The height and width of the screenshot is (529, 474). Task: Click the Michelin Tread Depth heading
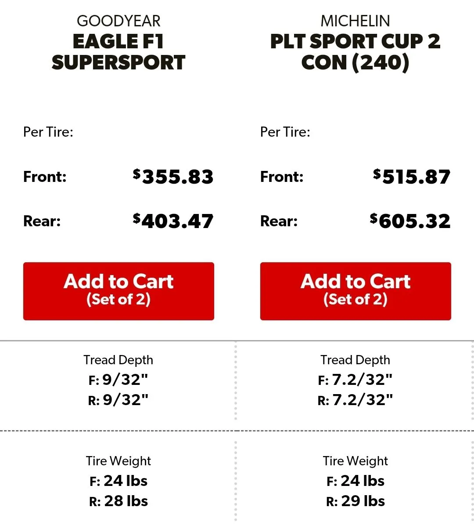click(355, 360)
